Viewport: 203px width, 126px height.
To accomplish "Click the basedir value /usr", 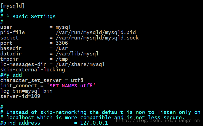I will point(62,48).
